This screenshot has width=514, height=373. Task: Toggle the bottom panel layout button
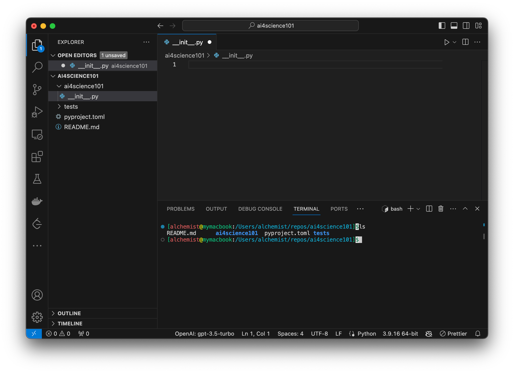point(454,26)
